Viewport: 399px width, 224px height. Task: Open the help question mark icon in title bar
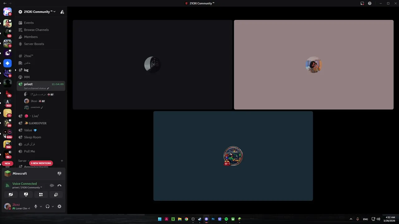pos(370,3)
